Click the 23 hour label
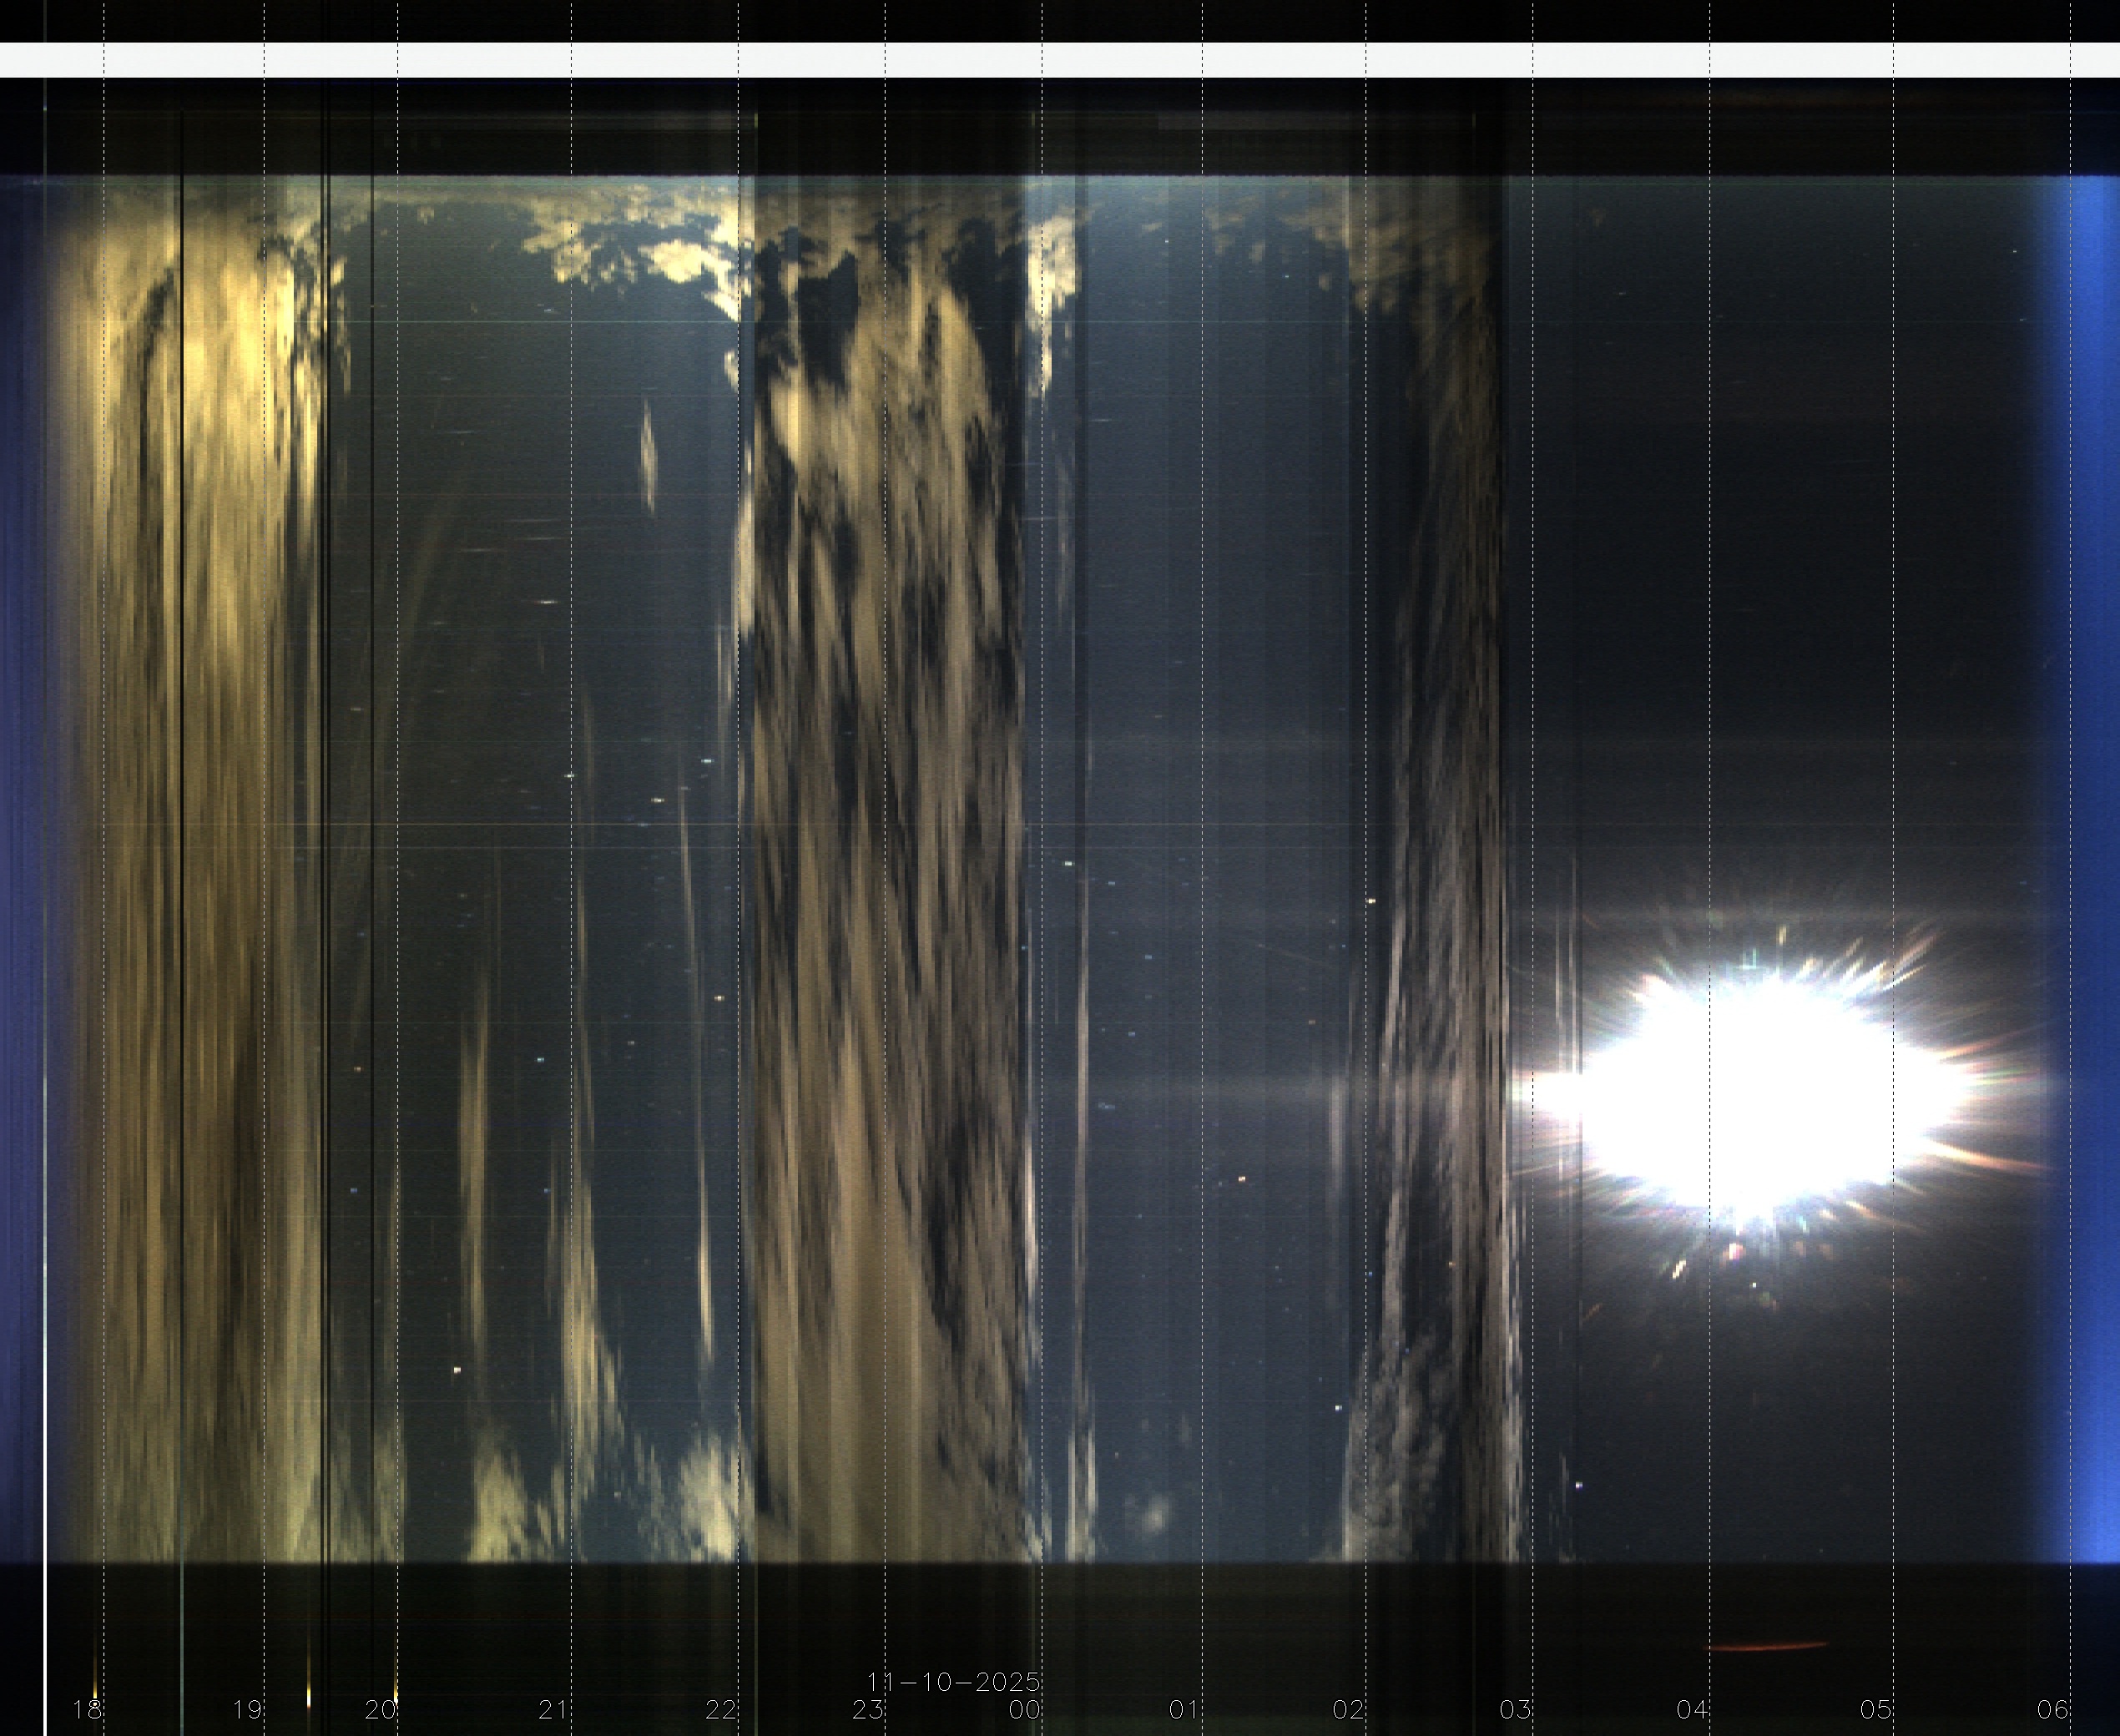The height and width of the screenshot is (1736, 2120). (868, 1710)
